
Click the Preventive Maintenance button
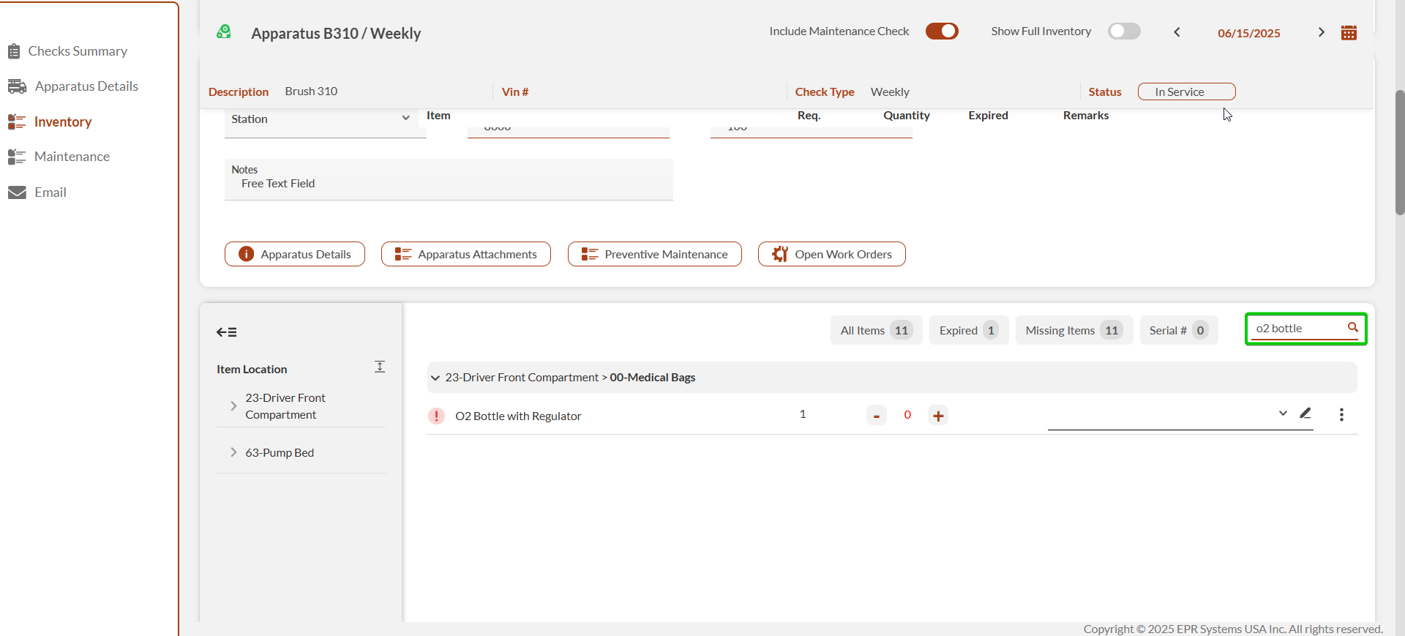pyautogui.click(x=654, y=255)
